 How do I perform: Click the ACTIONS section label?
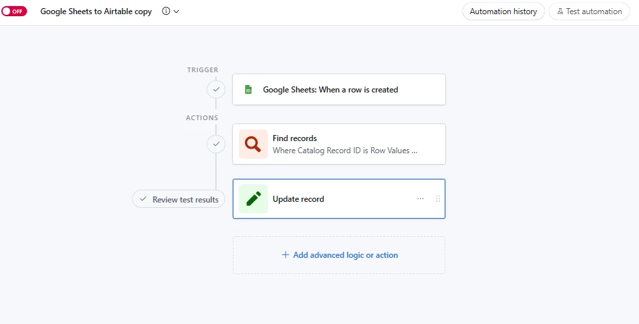[x=202, y=117]
